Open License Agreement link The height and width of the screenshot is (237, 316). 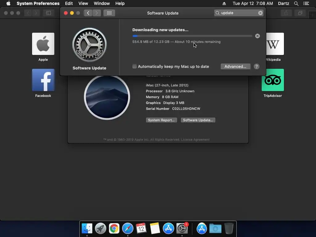[x=195, y=140]
